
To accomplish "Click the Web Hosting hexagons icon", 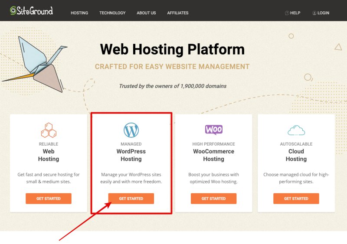I will (49, 130).
